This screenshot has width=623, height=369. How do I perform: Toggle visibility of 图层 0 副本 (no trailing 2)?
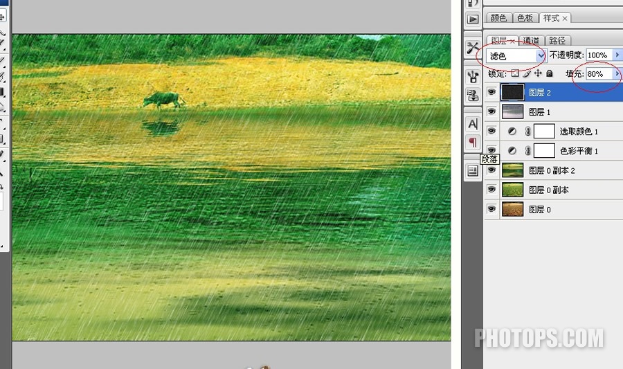(x=491, y=190)
